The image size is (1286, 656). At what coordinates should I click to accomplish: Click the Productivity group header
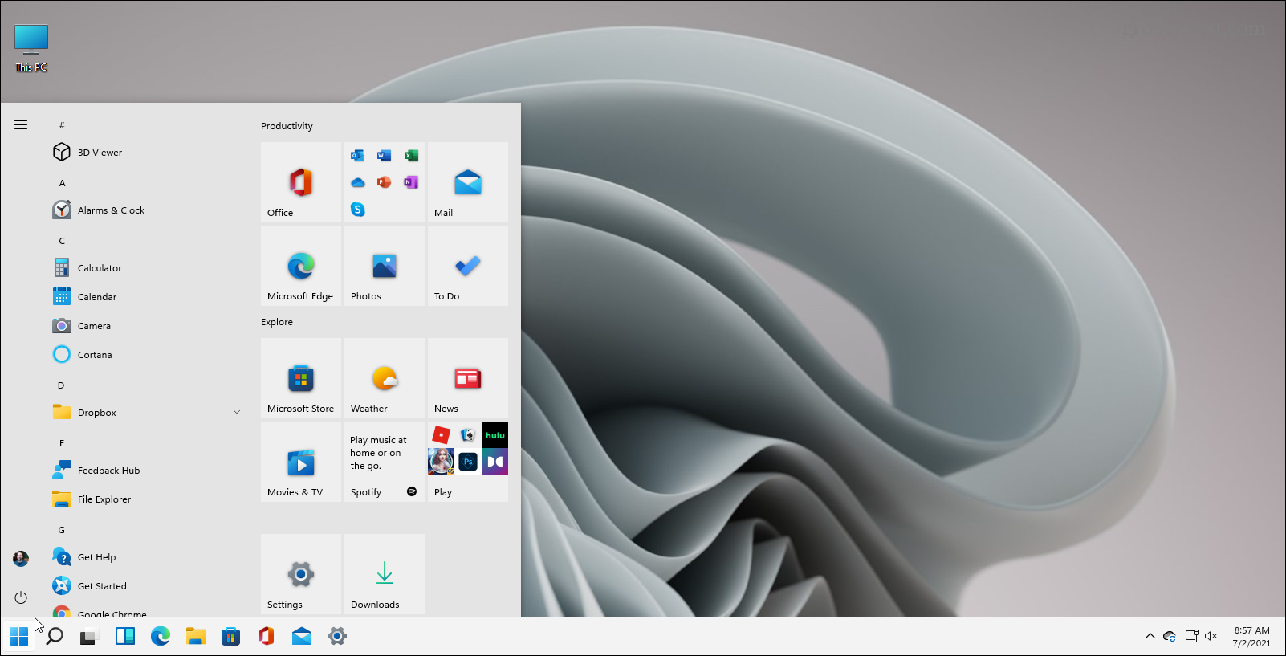coord(287,126)
